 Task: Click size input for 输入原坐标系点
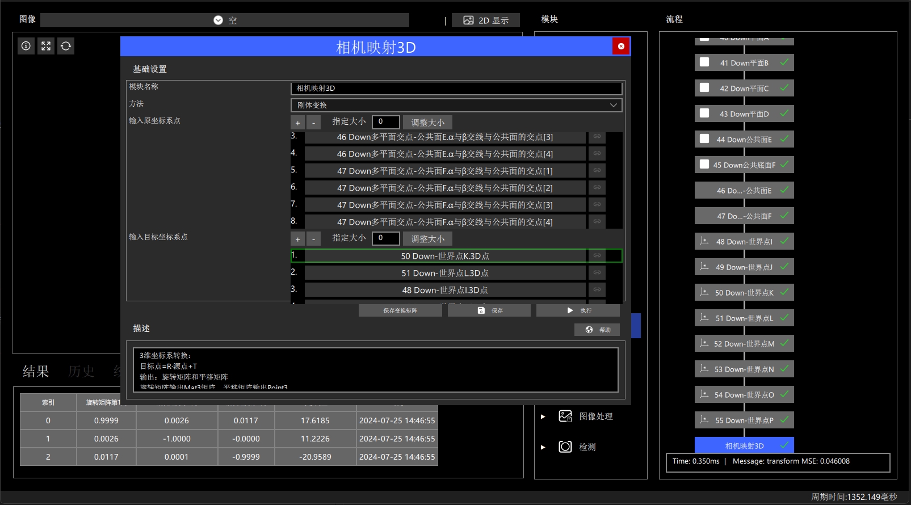[386, 122]
